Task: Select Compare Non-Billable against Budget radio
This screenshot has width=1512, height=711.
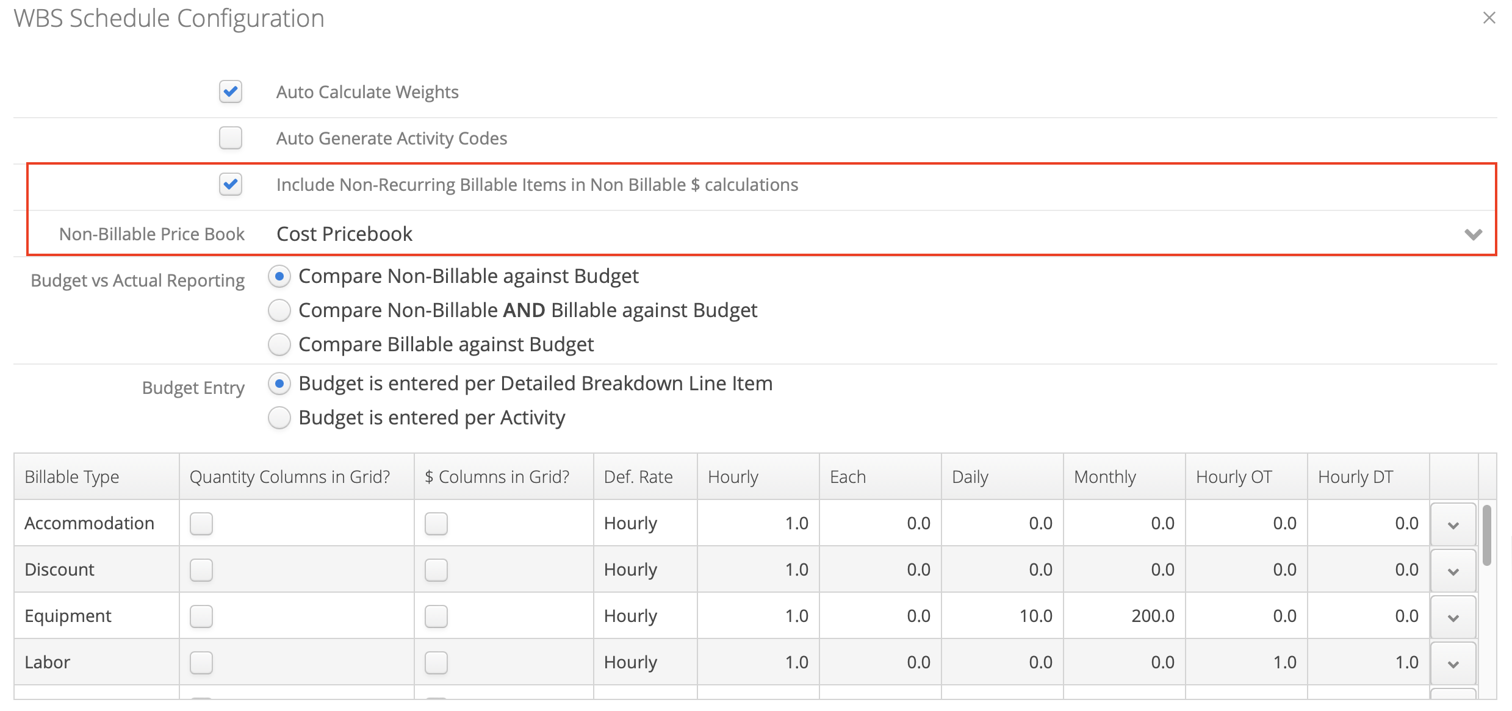Action: [279, 277]
